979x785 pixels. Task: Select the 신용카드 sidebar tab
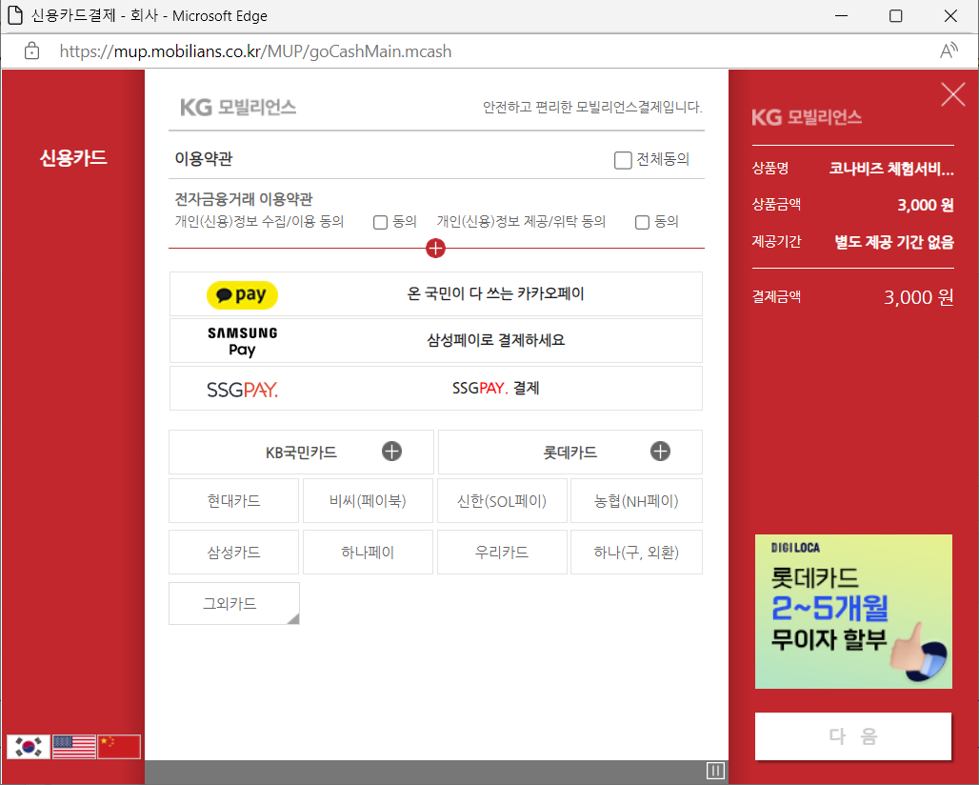(73, 158)
